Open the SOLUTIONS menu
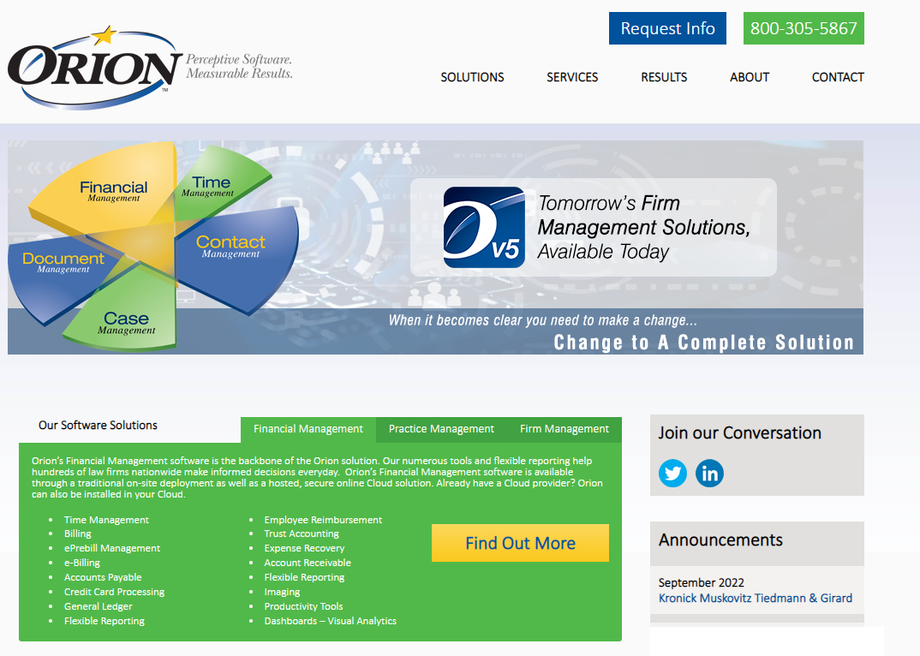The width and height of the screenshot is (920, 656). [472, 77]
